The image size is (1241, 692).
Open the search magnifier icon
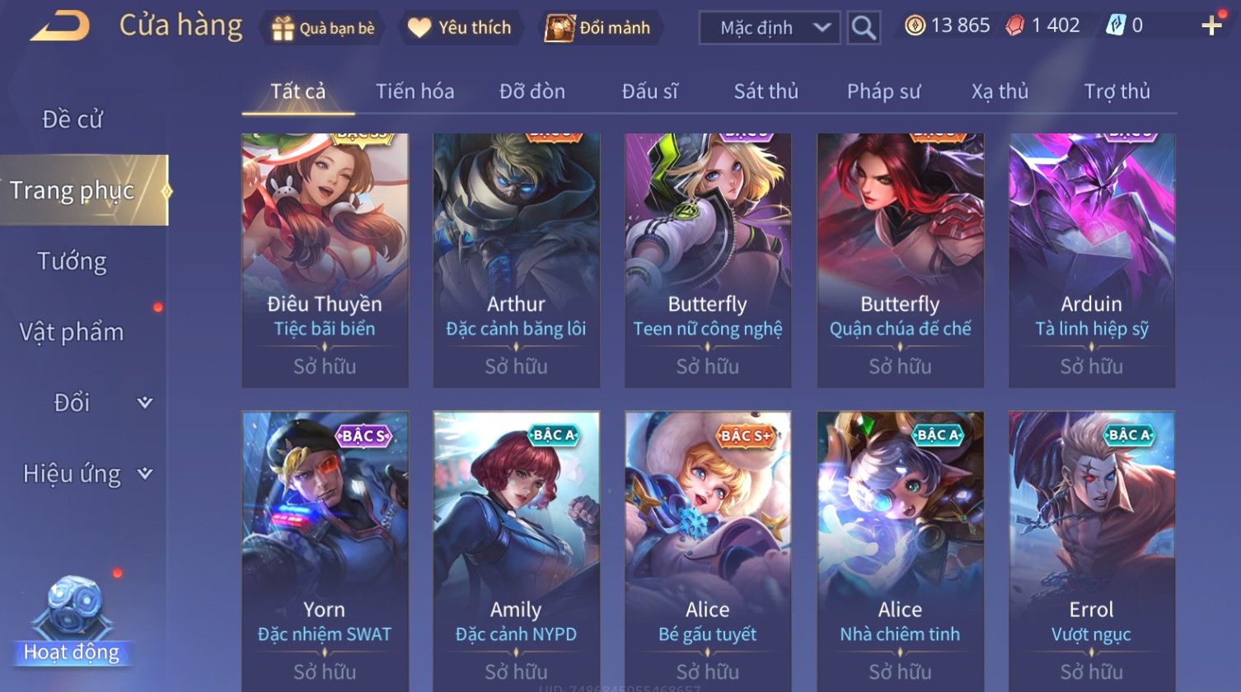coord(864,27)
